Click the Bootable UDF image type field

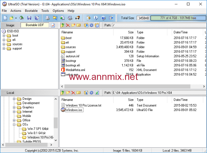[35, 25]
